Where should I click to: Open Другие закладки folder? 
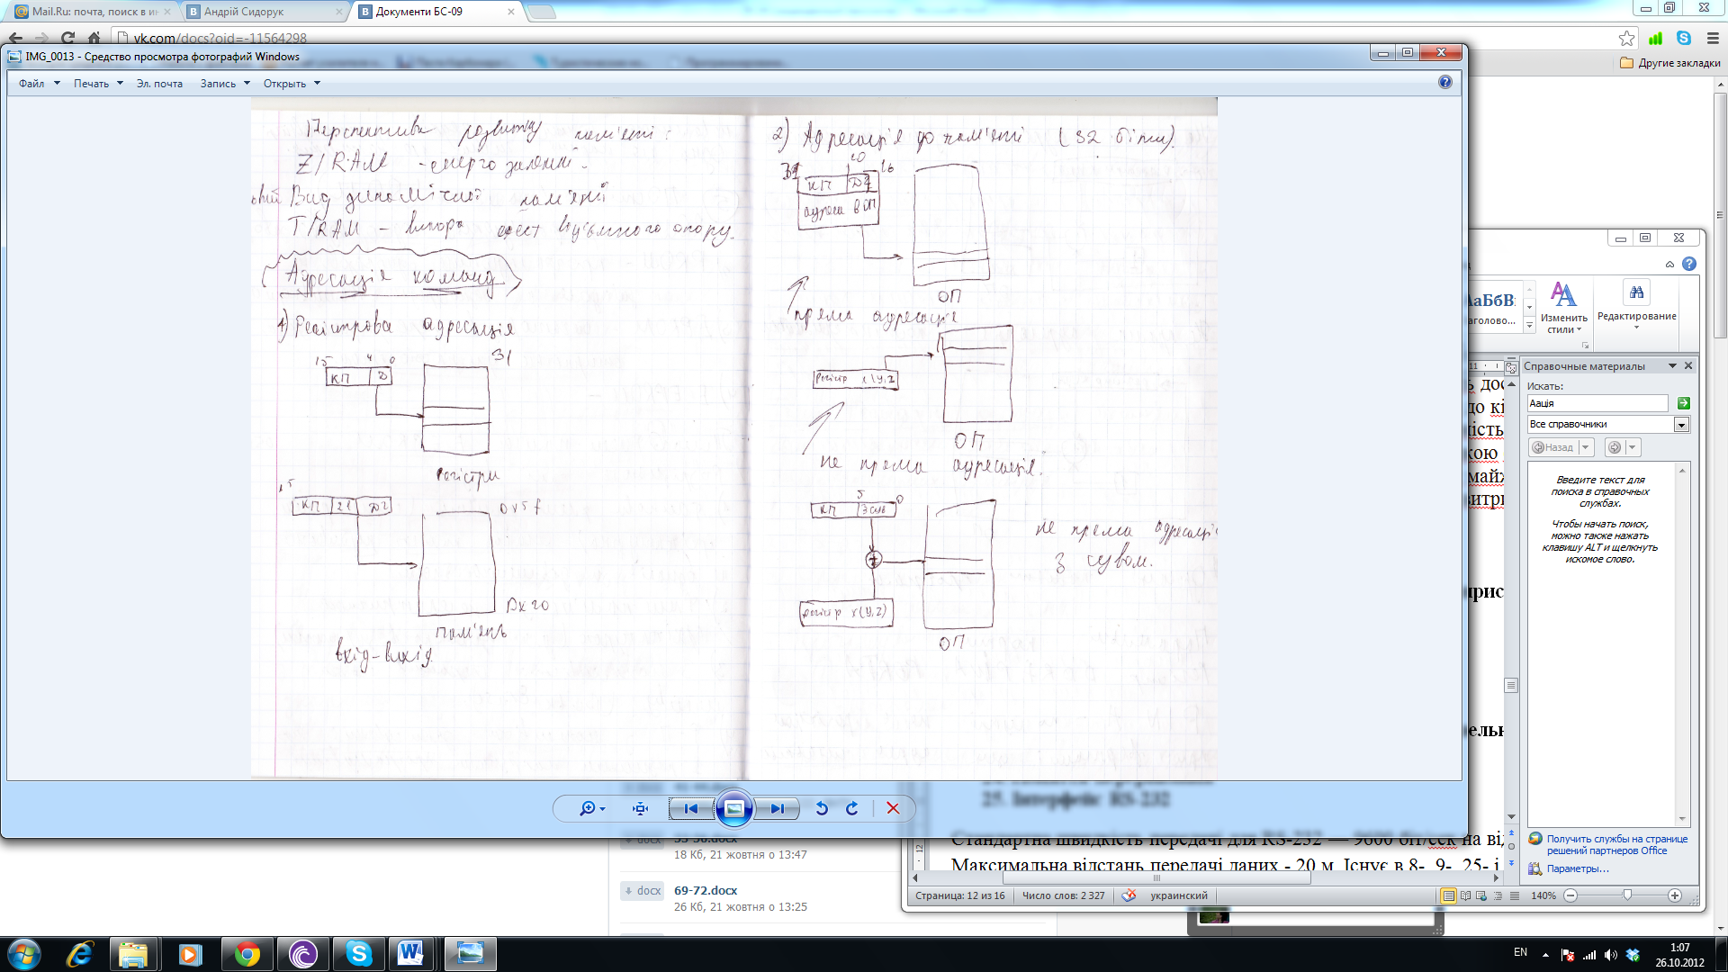[x=1670, y=63]
